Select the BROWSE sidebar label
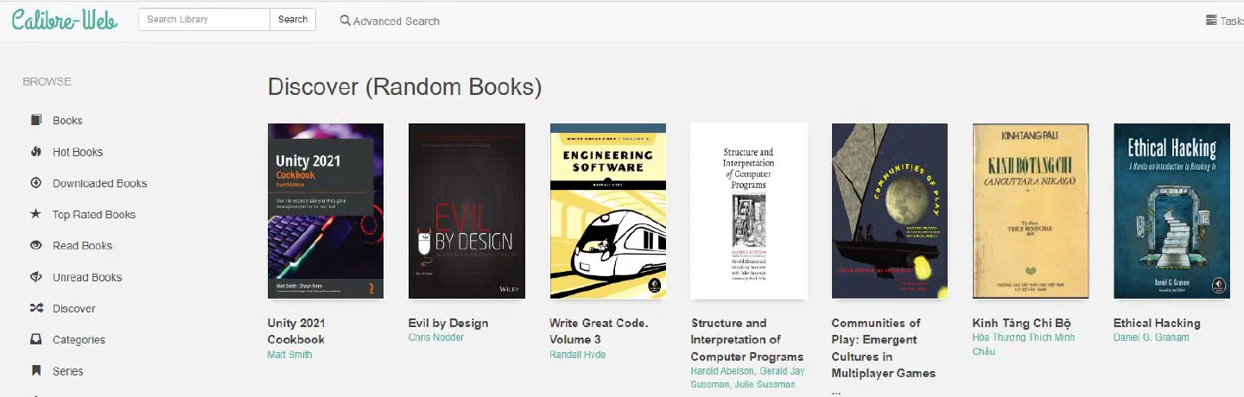This screenshot has height=397, width=1244. click(x=47, y=82)
